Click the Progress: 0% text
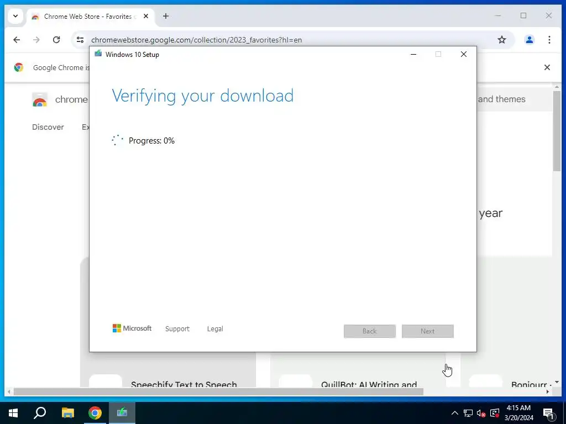The image size is (566, 424). pos(151,141)
